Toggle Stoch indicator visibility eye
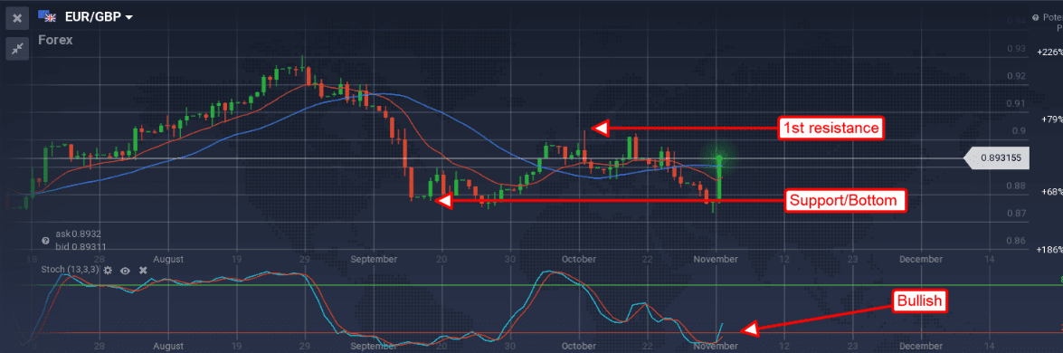 [x=125, y=270]
